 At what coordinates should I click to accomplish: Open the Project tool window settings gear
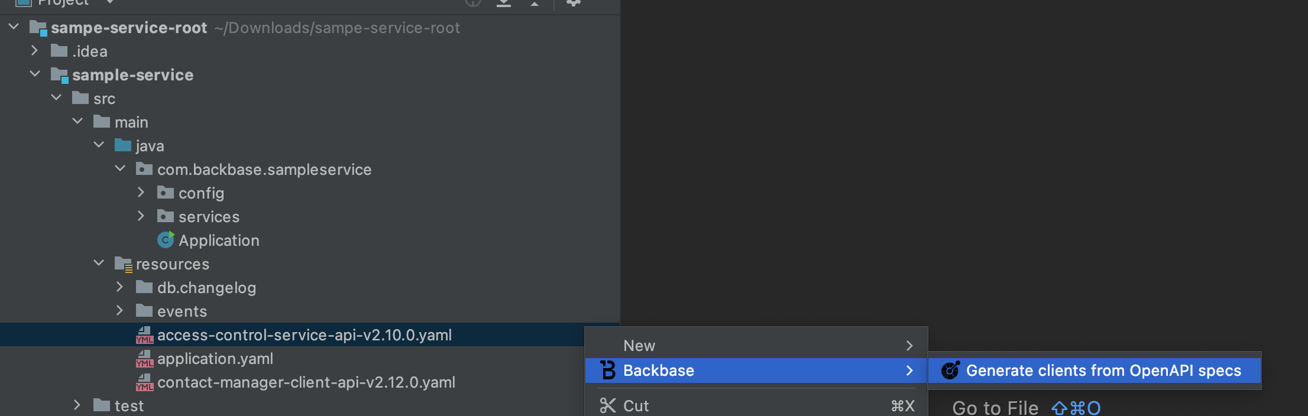click(x=574, y=3)
